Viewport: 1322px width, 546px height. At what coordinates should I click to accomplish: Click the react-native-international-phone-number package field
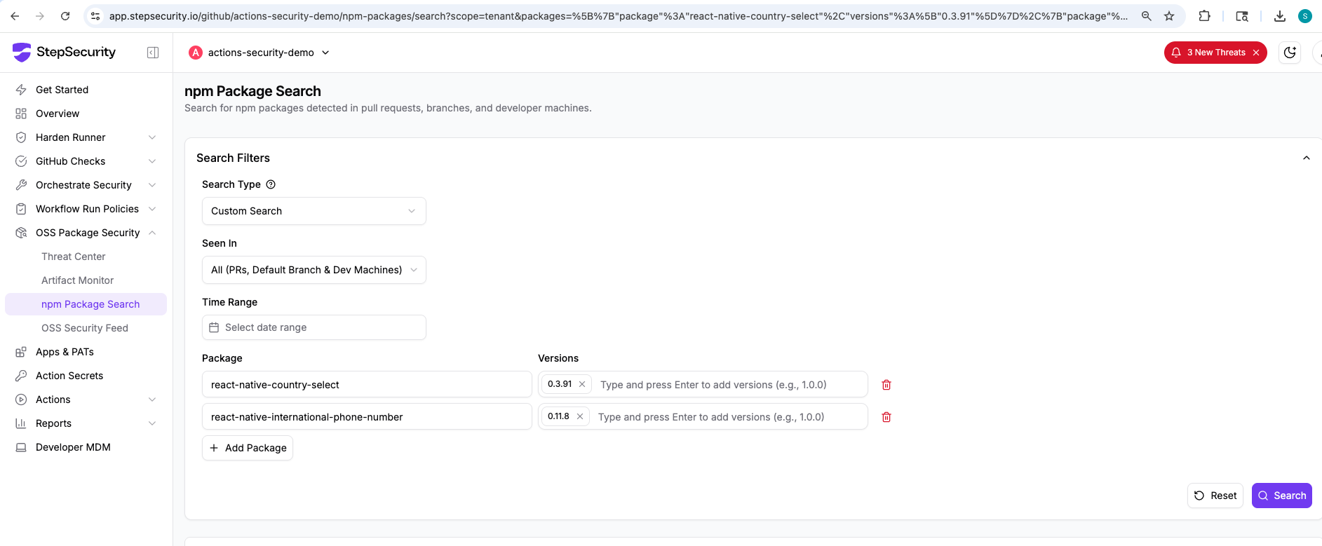click(x=367, y=417)
